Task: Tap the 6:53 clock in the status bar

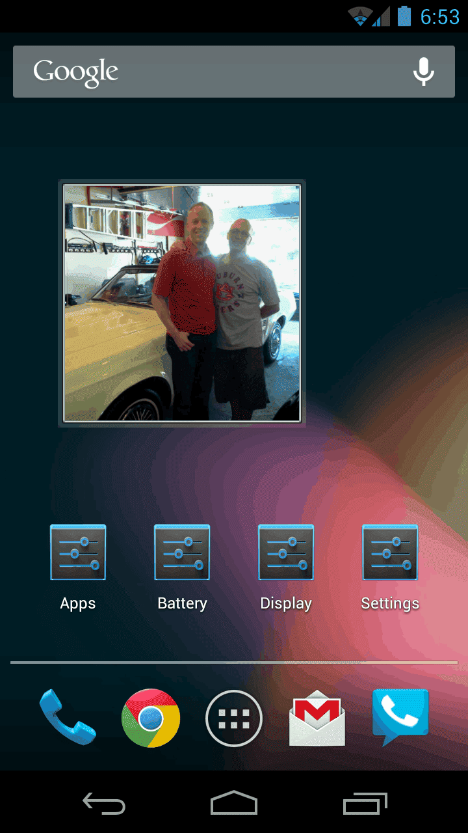Action: (440, 16)
